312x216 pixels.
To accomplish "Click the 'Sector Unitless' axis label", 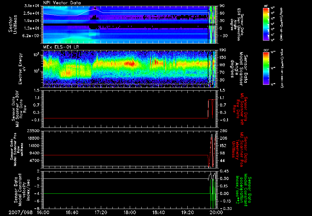I will [x=13, y=24].
